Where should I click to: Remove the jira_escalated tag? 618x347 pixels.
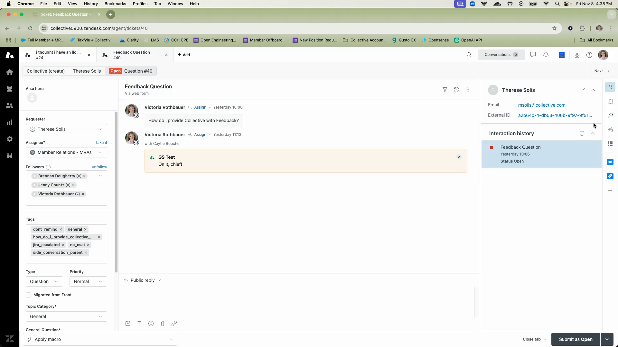(x=63, y=245)
